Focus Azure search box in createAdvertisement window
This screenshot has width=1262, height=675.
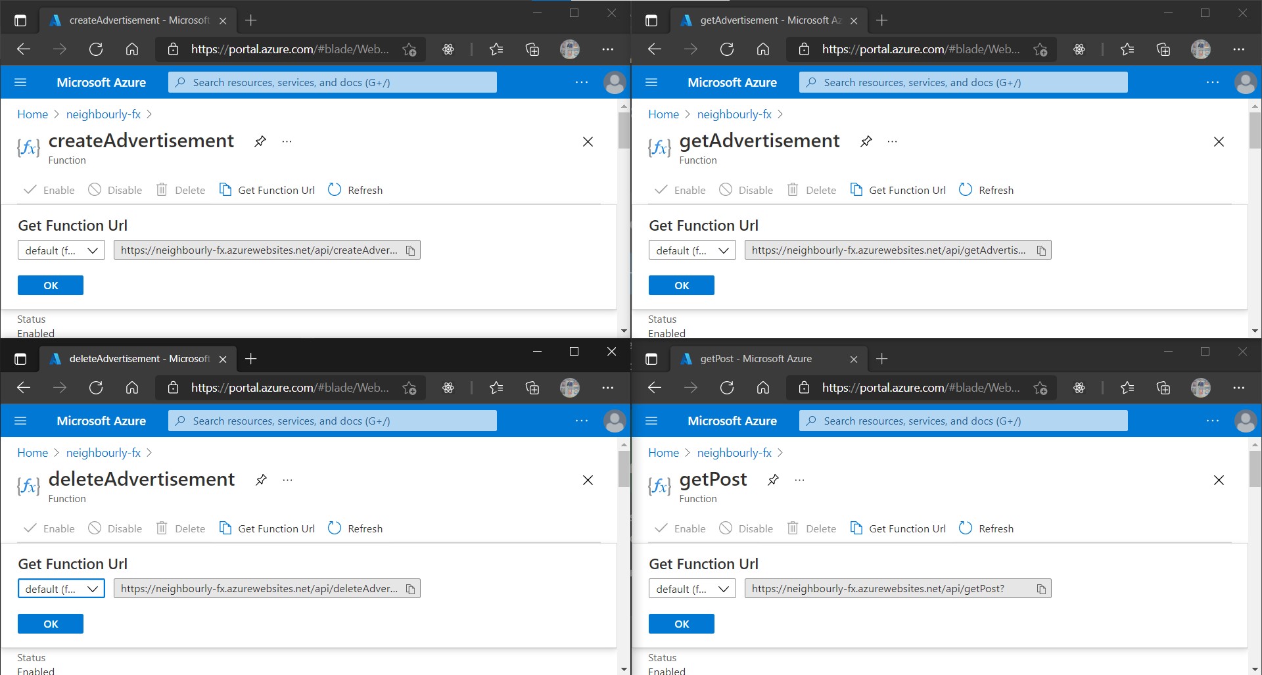[x=333, y=82]
